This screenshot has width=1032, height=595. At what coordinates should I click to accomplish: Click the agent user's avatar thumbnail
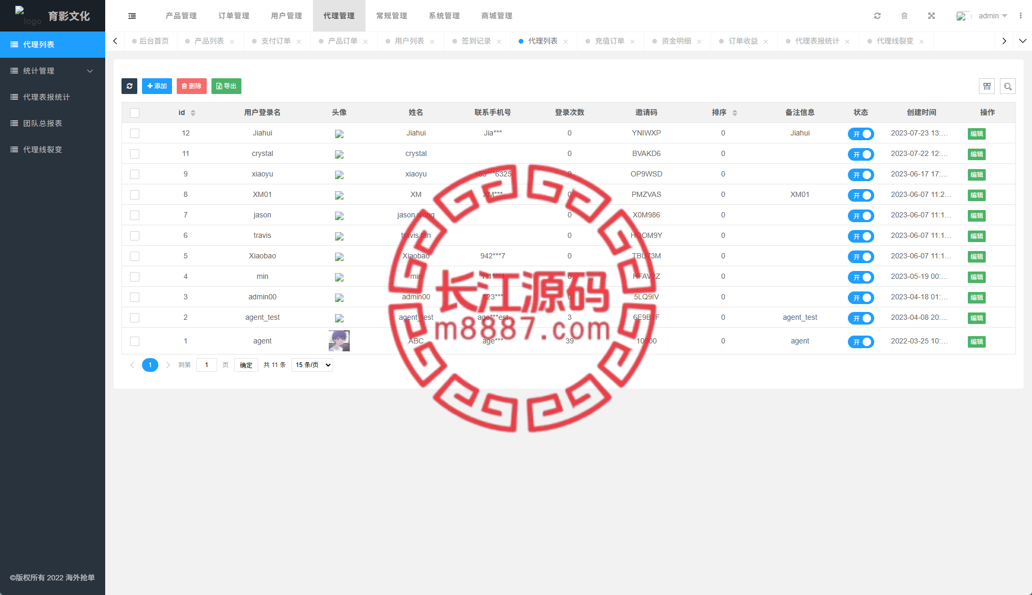(339, 341)
